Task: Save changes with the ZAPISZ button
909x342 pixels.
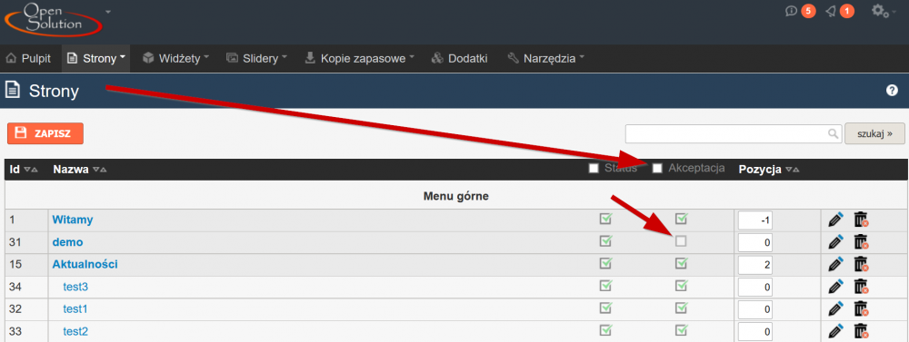Action: pos(45,133)
